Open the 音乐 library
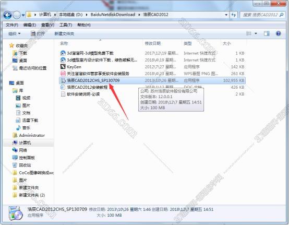The width and height of the screenshot is (289, 225). click(x=26, y=128)
